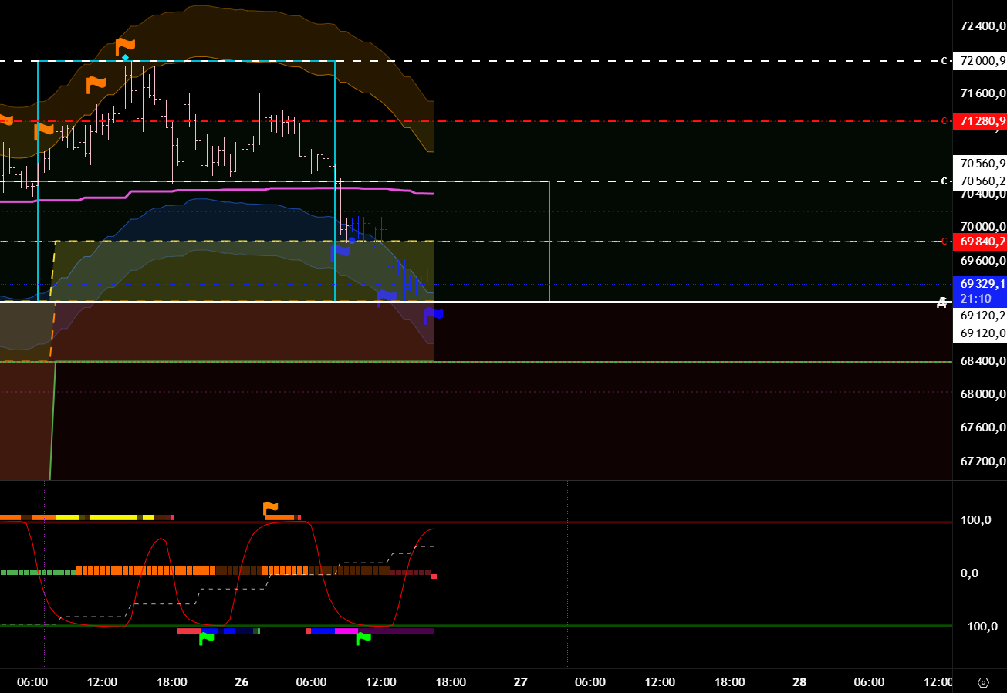
Task: Click date label 27 on the time axis
Action: [521, 682]
